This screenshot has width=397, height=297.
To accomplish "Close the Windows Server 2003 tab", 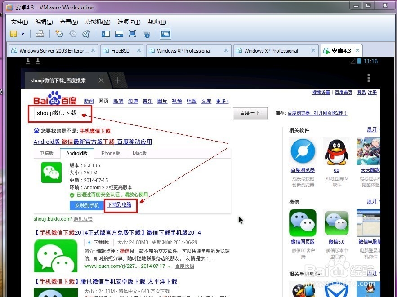I will click(x=93, y=50).
